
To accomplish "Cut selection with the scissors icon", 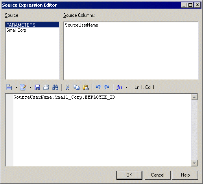I will [67, 87].
